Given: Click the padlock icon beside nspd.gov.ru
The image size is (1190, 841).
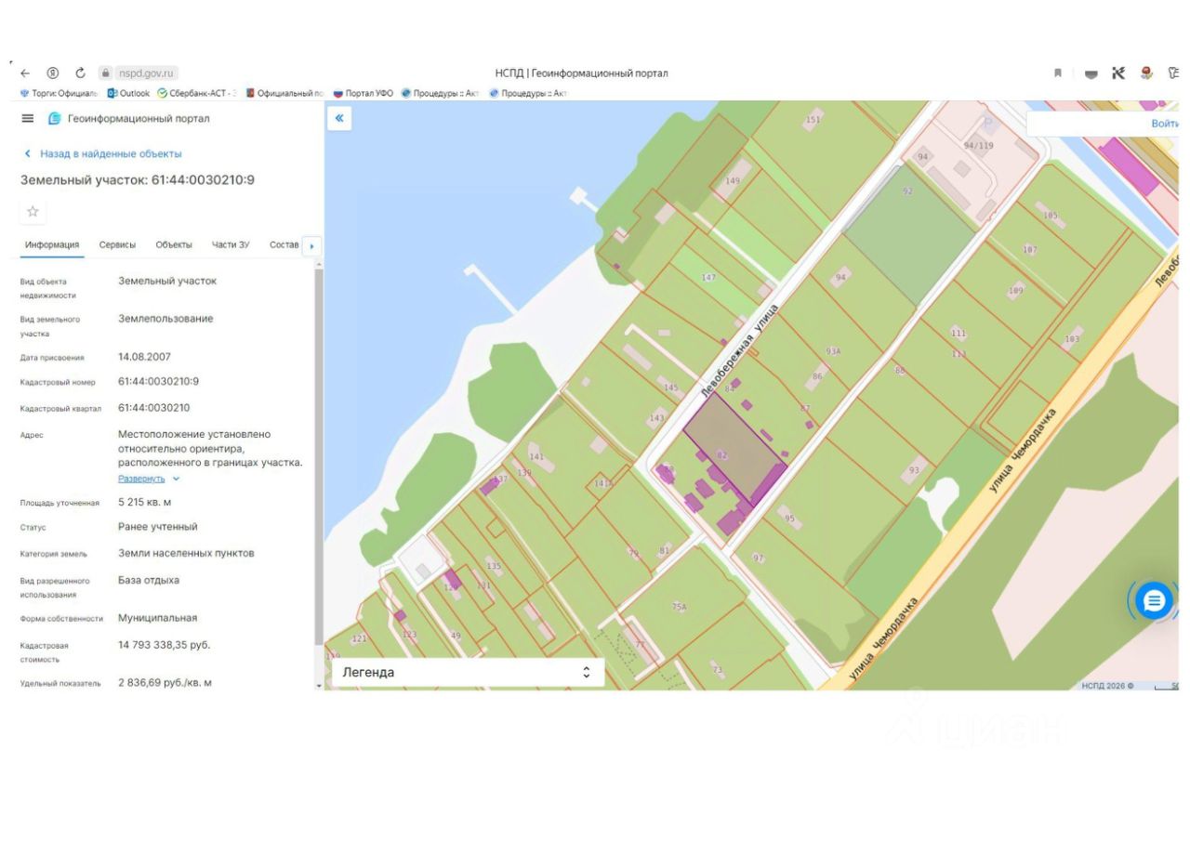Looking at the screenshot, I should coord(106,73).
